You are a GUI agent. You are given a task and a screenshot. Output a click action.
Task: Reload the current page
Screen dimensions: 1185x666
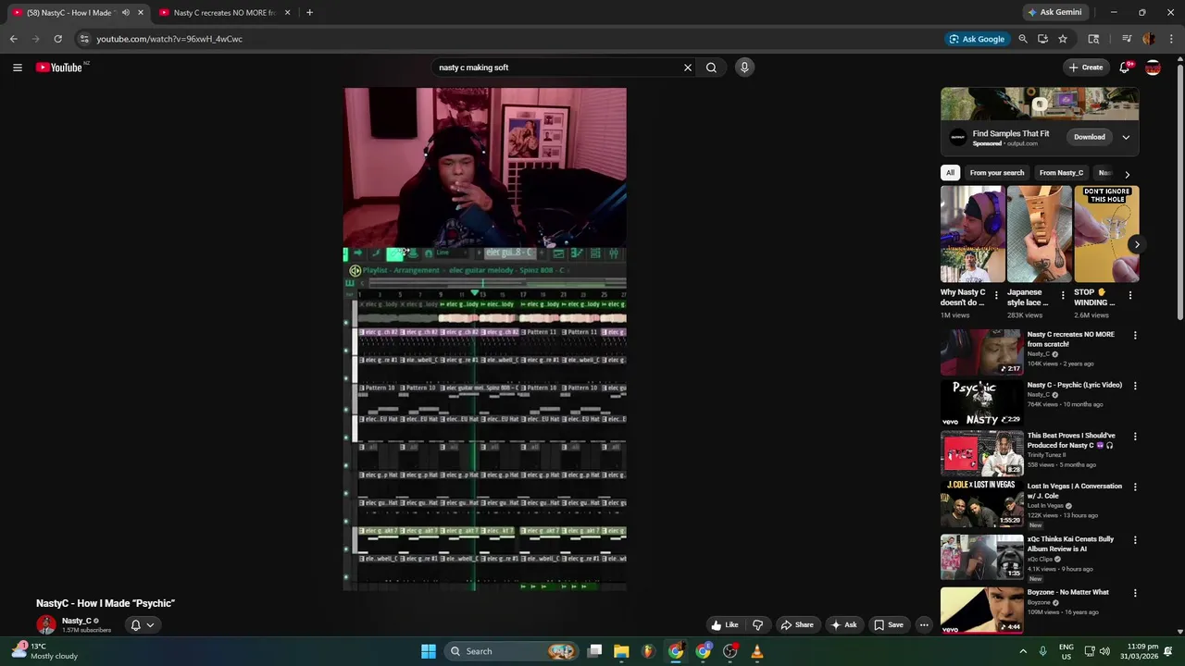coord(57,39)
